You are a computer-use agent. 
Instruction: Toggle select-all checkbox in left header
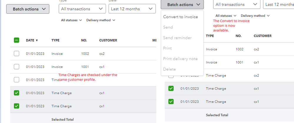[x=17, y=40]
